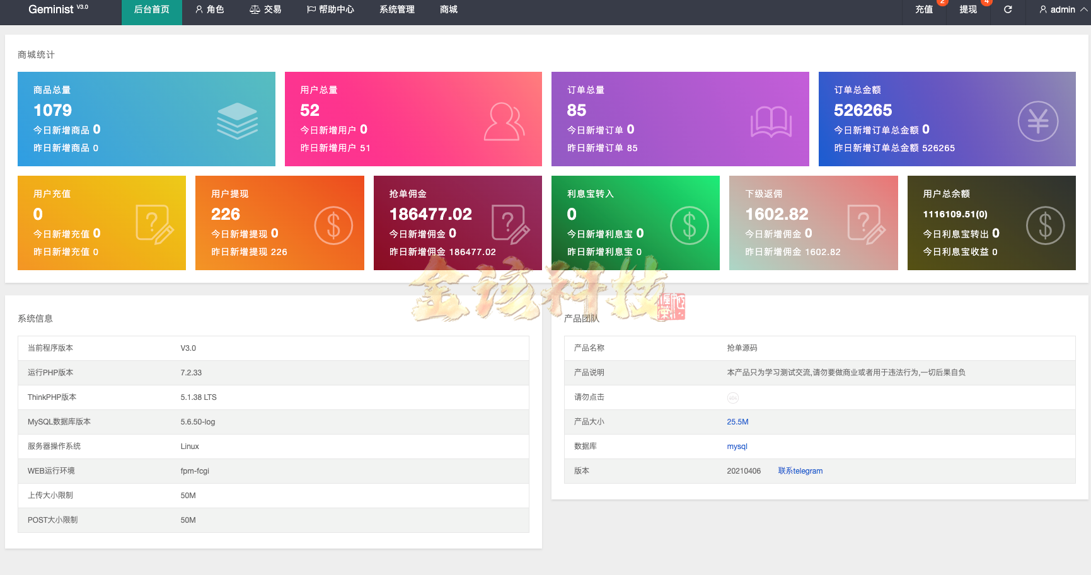Click the 联系telegram link in 版本 row
Viewport: 1091px width, 575px height.
click(x=800, y=470)
